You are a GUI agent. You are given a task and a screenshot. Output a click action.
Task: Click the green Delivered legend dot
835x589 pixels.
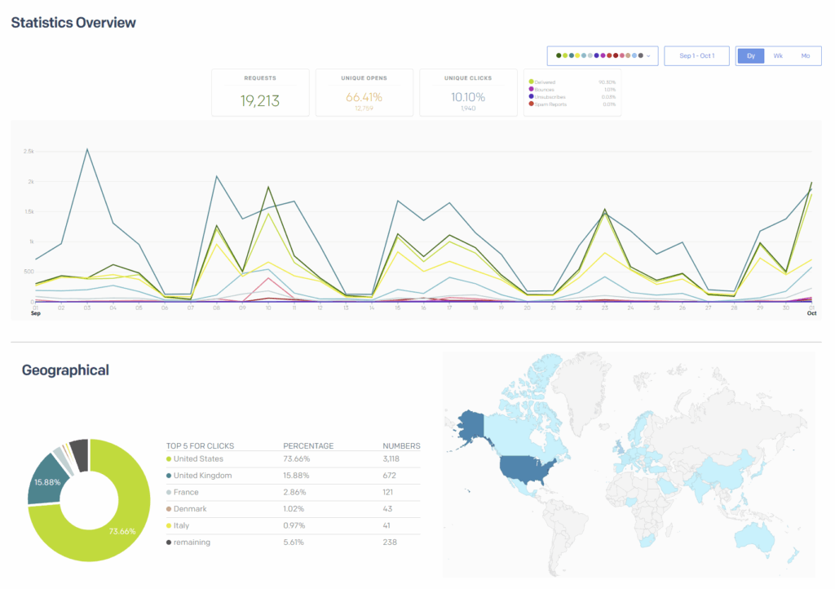(x=532, y=82)
